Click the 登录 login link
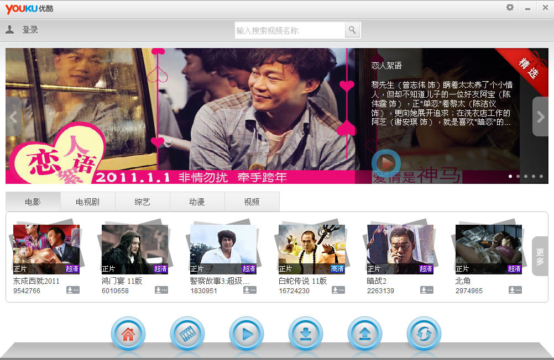Viewport: 554px width, 360px height. pyautogui.click(x=30, y=30)
